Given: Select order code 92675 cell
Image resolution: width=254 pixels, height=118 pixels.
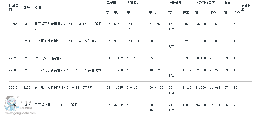Looking at the screenshot, I should 13,58.
